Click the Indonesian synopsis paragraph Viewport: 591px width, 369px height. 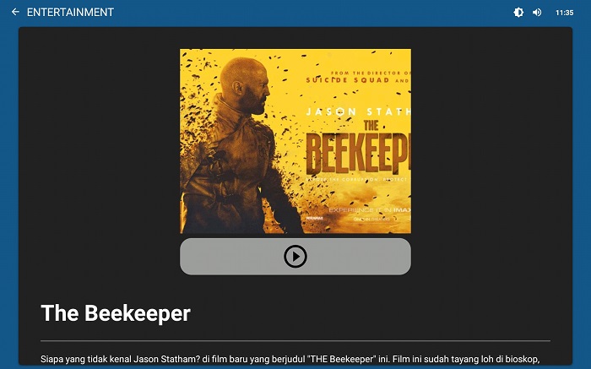(x=290, y=359)
